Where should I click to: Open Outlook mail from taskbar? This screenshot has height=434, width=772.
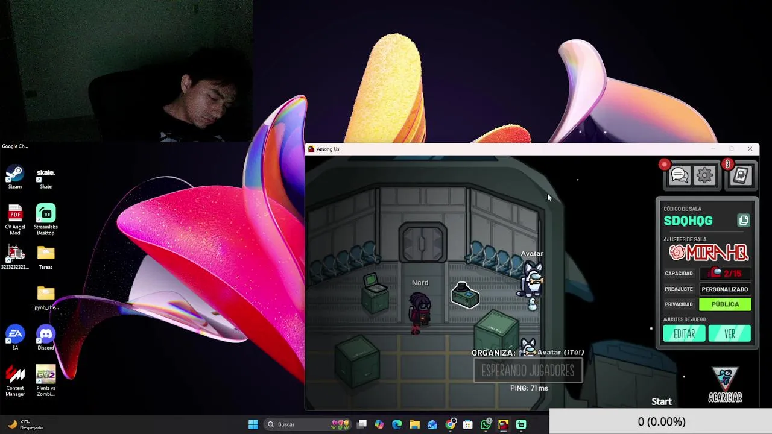[432, 424]
